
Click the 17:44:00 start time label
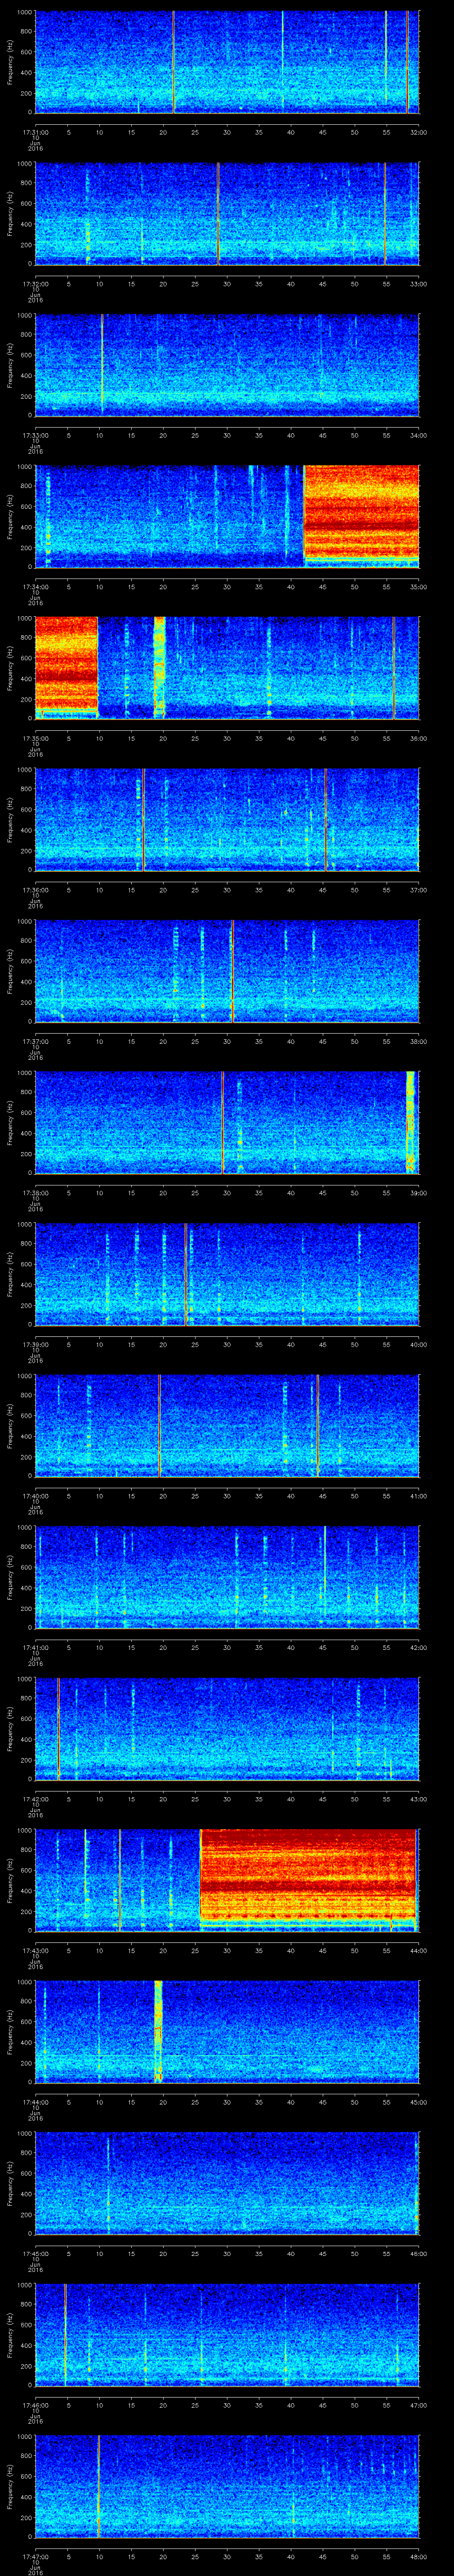[35, 2101]
